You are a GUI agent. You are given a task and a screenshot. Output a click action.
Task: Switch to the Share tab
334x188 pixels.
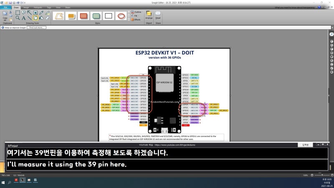[x=68, y=8]
